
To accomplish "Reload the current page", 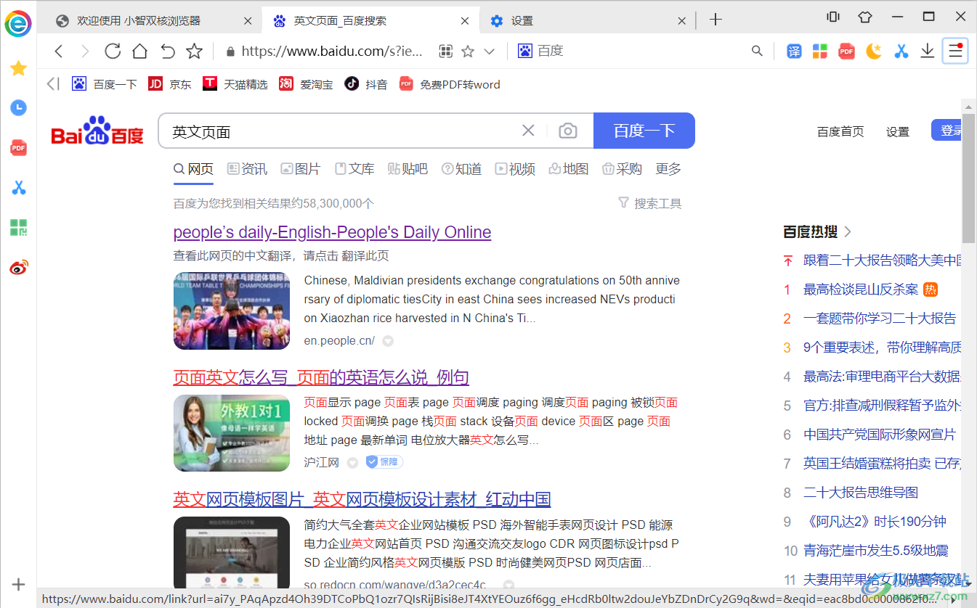I will (x=113, y=51).
